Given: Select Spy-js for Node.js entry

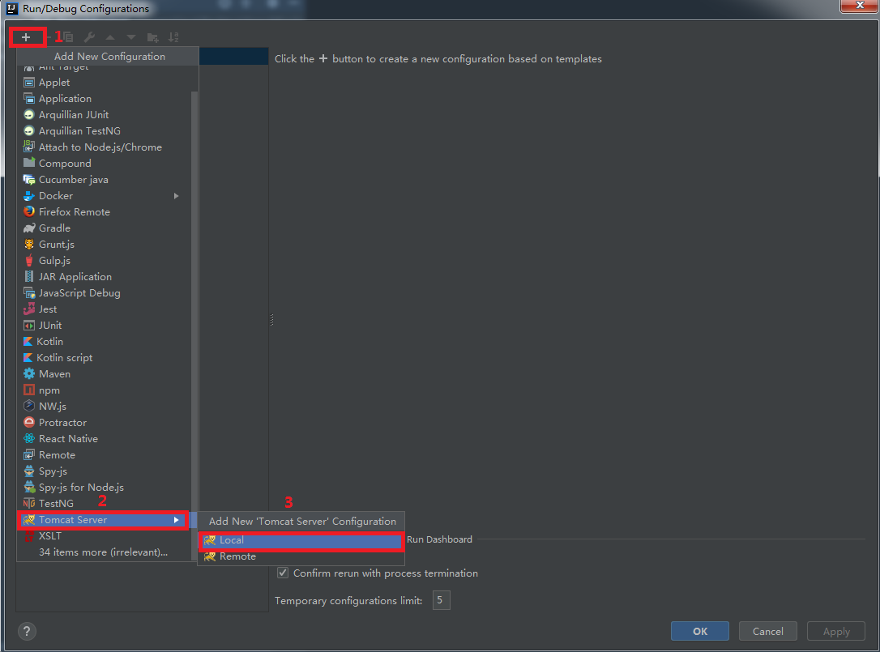Looking at the screenshot, I should coord(104,488).
